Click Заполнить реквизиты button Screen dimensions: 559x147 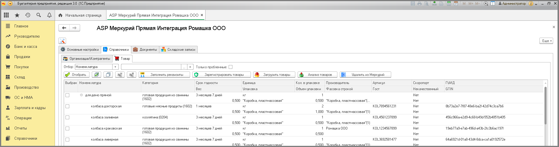(x=164, y=75)
